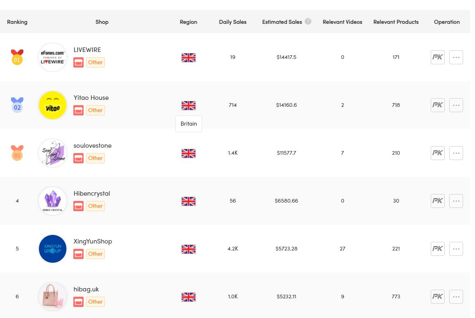
Task: Click the red shop icon under hibag.uk
Action: coord(78,302)
